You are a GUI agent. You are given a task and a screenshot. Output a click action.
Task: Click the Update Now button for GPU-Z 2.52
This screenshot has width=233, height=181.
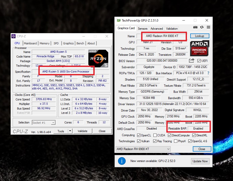[x=200, y=161]
